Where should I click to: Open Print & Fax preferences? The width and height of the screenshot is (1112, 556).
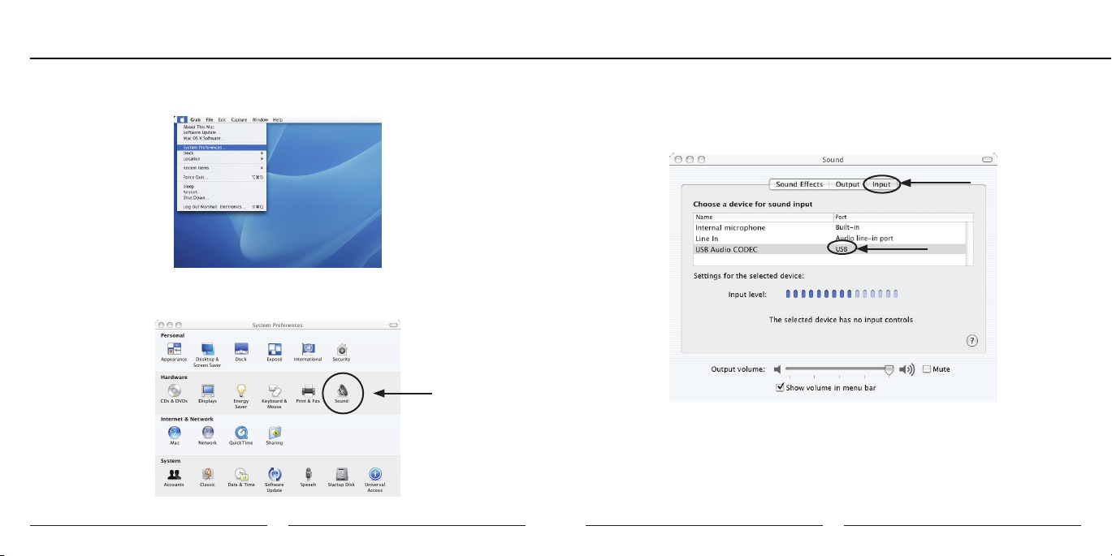tap(309, 394)
